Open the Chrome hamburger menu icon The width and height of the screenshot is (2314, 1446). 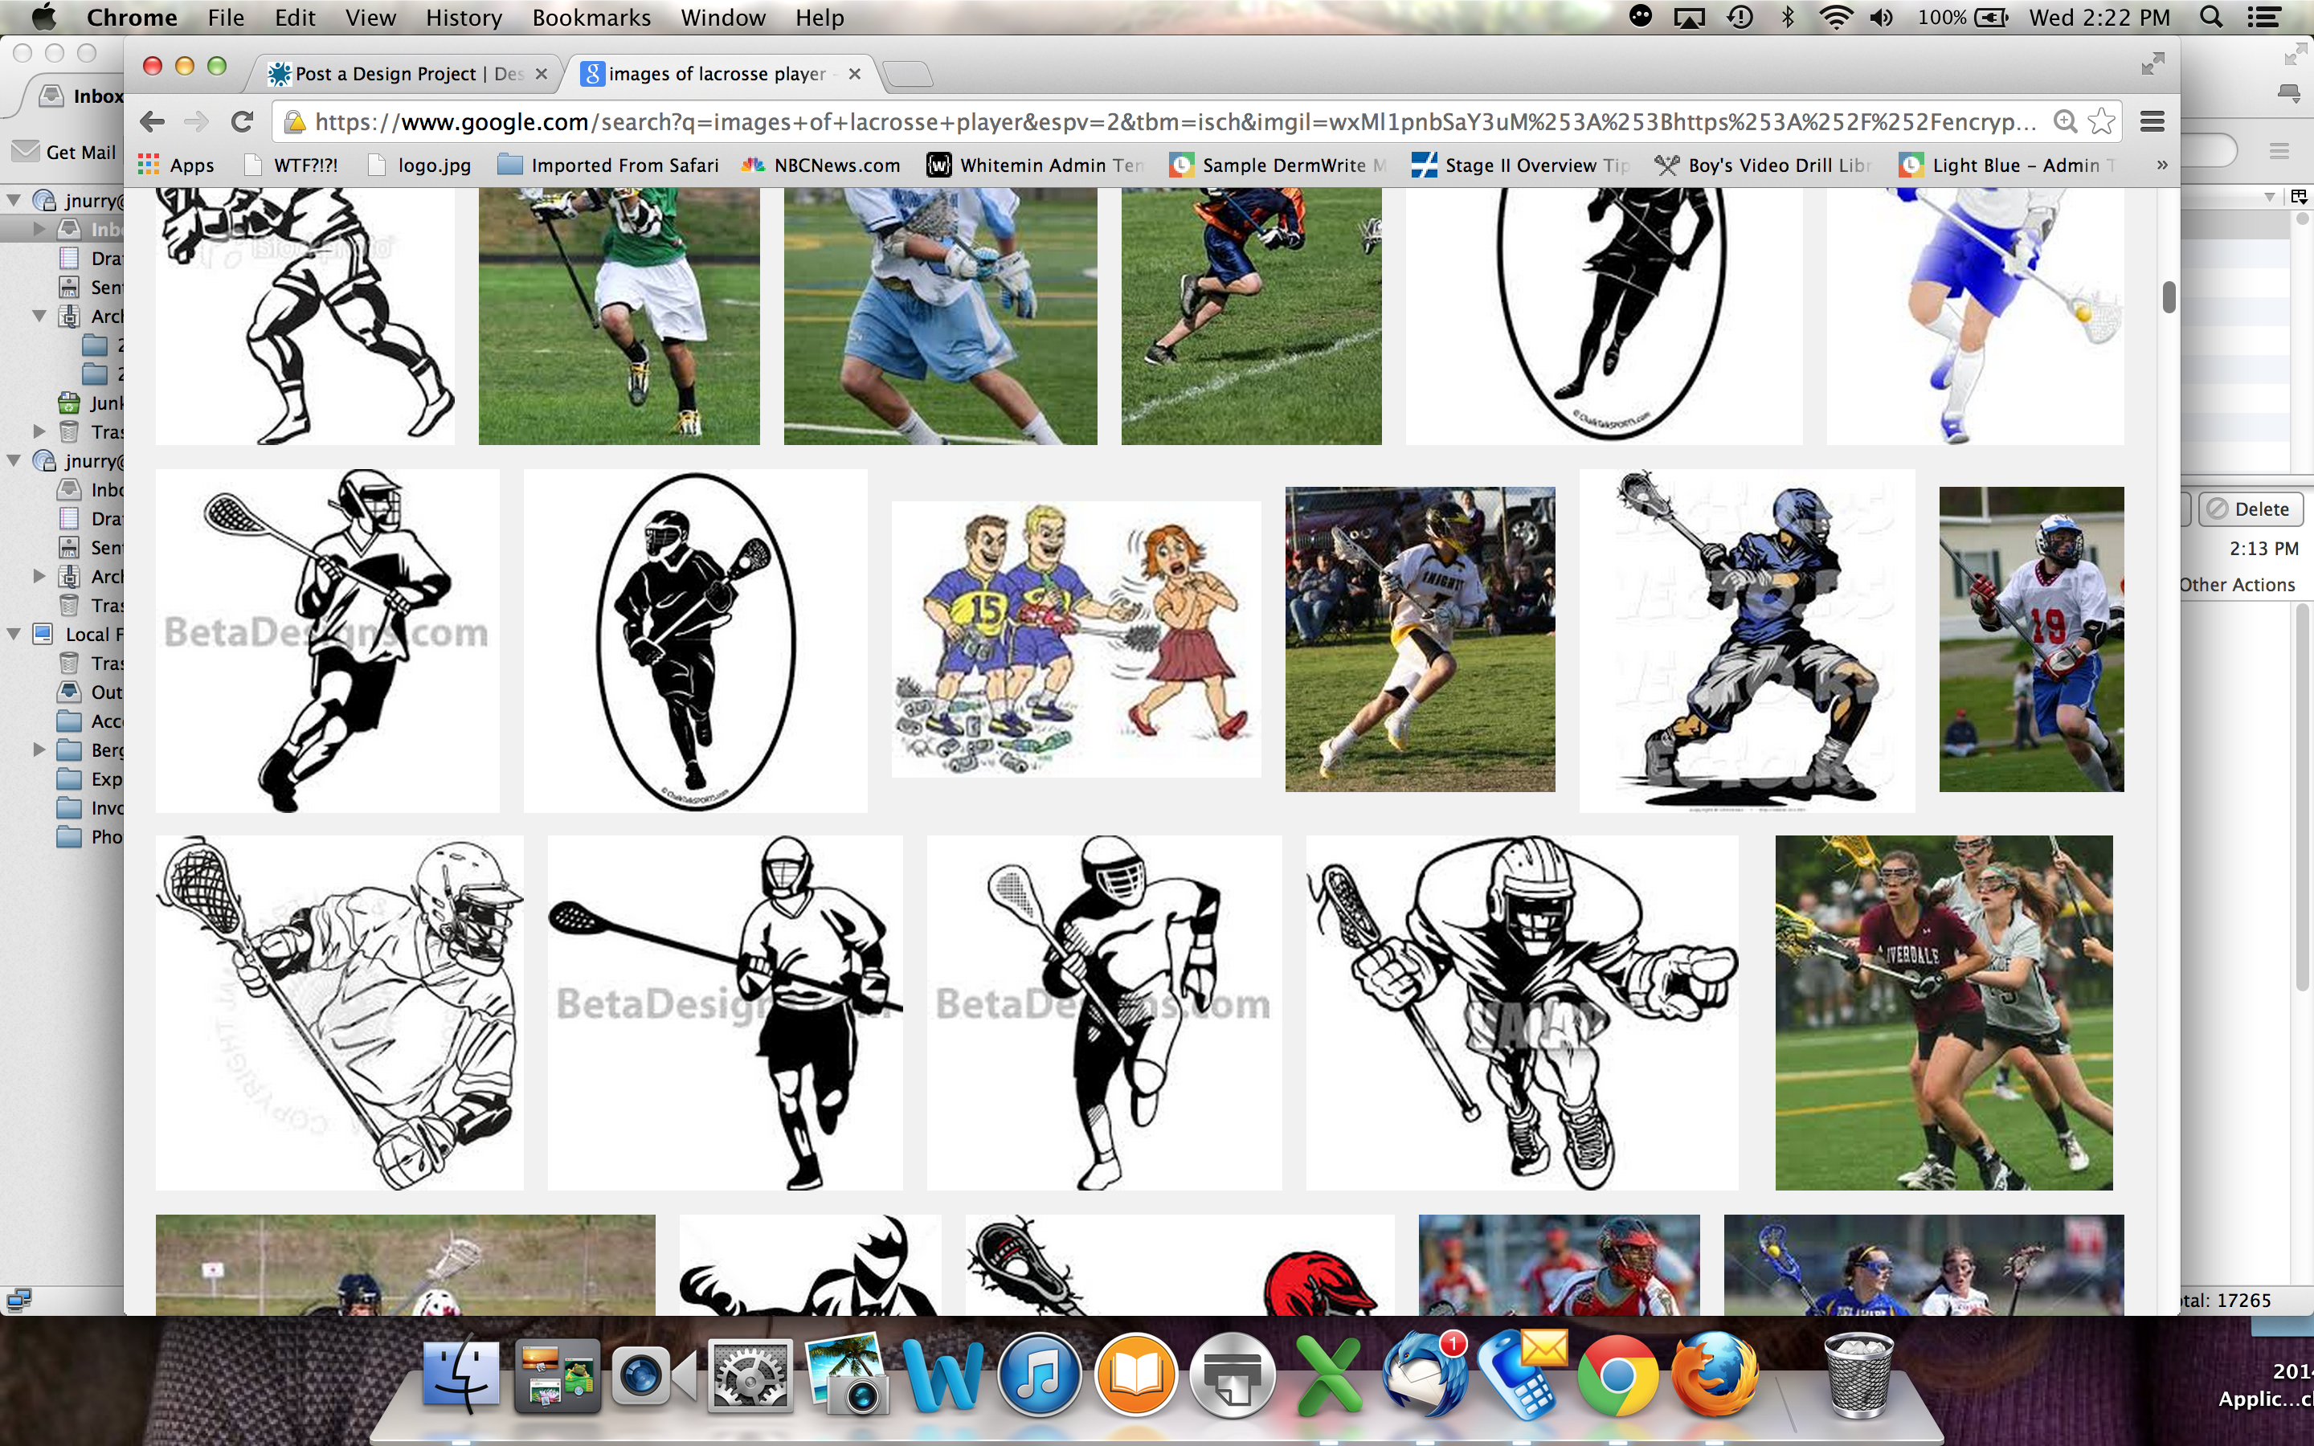(x=2152, y=121)
